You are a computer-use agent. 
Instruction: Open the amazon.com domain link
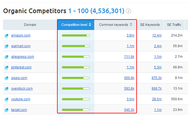pyautogui.click(x=21, y=36)
